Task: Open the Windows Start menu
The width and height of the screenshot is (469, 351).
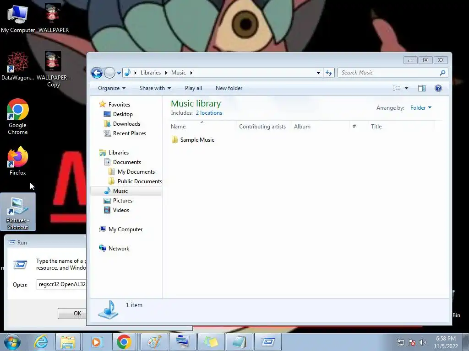Action: point(12,342)
